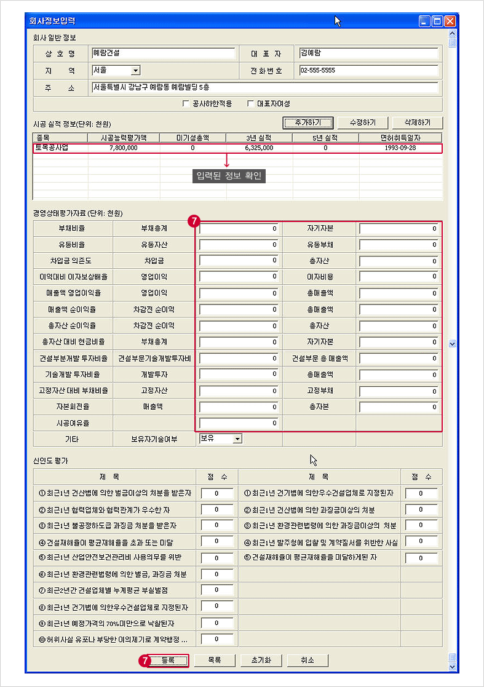This screenshot has height=687, width=484.
Task: Click the 이자비용 input field
Action: (x=399, y=277)
